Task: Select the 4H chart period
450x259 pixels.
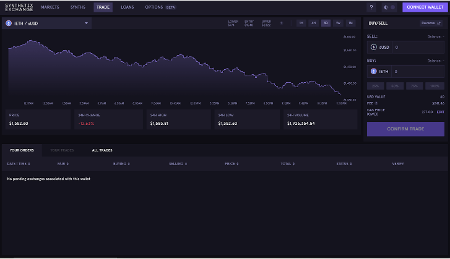Action: point(313,23)
